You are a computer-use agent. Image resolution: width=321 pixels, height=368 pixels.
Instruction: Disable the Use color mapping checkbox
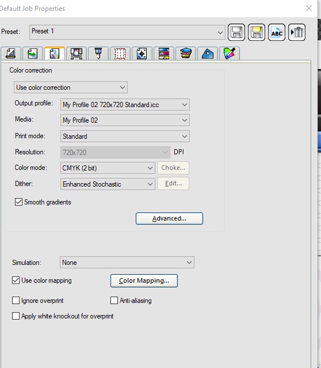tap(16, 280)
